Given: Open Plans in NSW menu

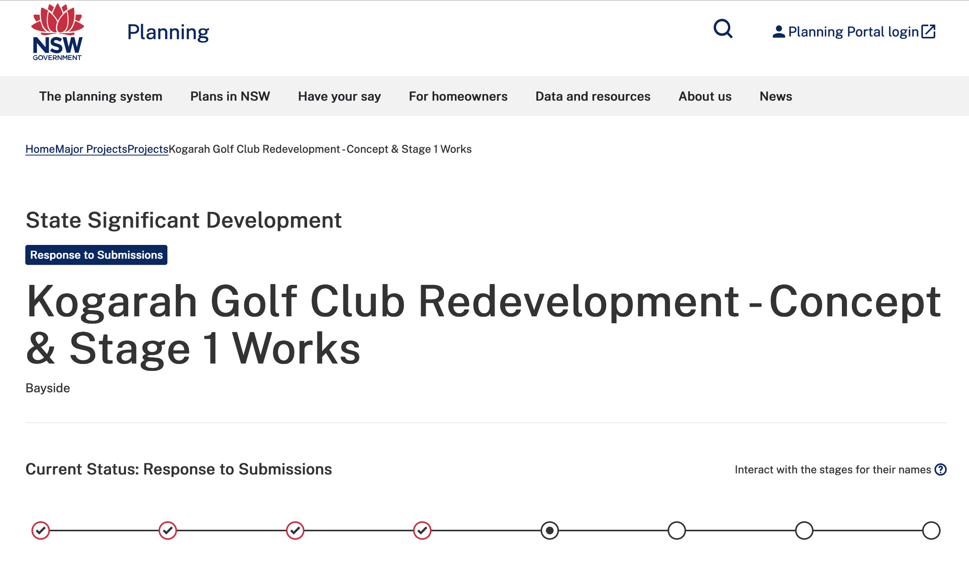Looking at the screenshot, I should pyautogui.click(x=230, y=96).
